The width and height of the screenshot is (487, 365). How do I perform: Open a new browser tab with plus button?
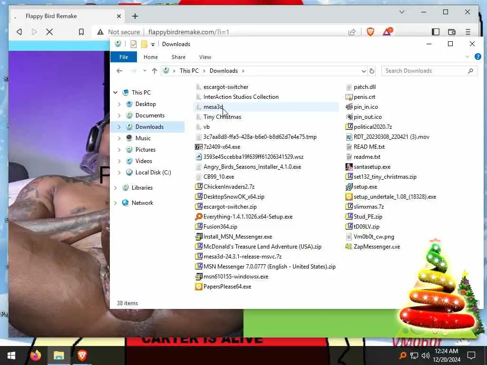pos(135,16)
